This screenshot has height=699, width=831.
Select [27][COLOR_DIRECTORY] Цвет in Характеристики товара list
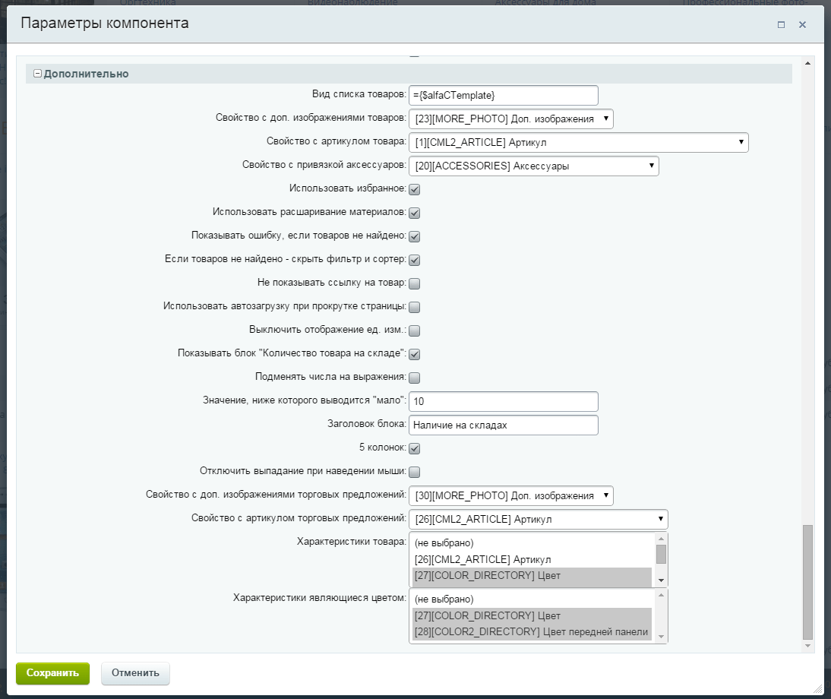click(x=532, y=576)
